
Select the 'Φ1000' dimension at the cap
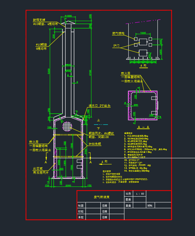pyautogui.click(x=68, y=16)
